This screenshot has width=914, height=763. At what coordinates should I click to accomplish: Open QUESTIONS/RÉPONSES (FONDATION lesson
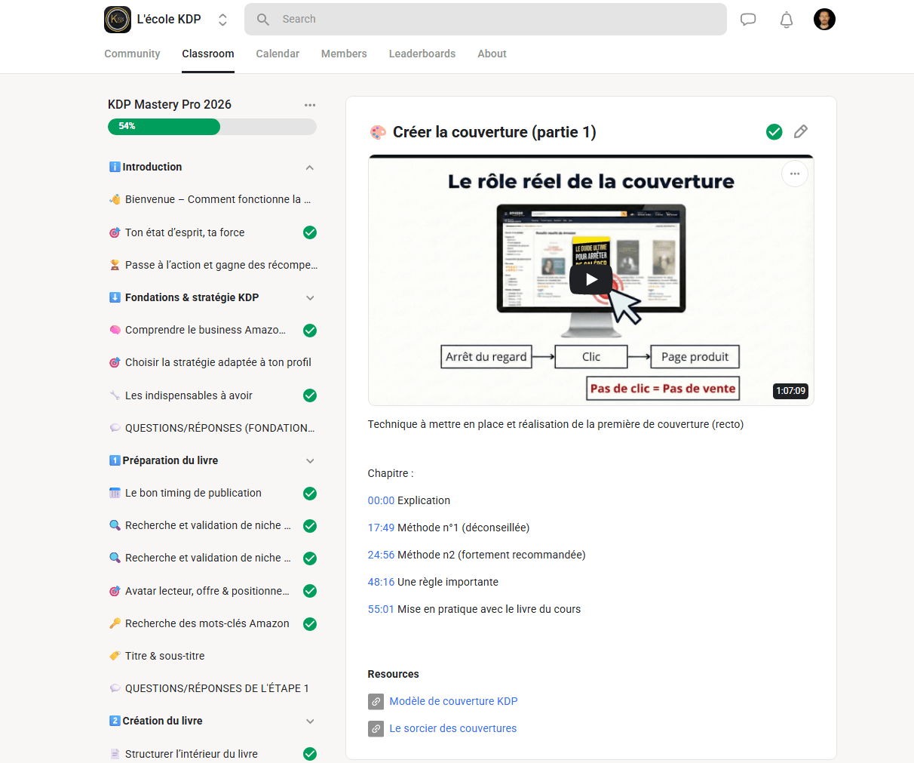tap(219, 428)
